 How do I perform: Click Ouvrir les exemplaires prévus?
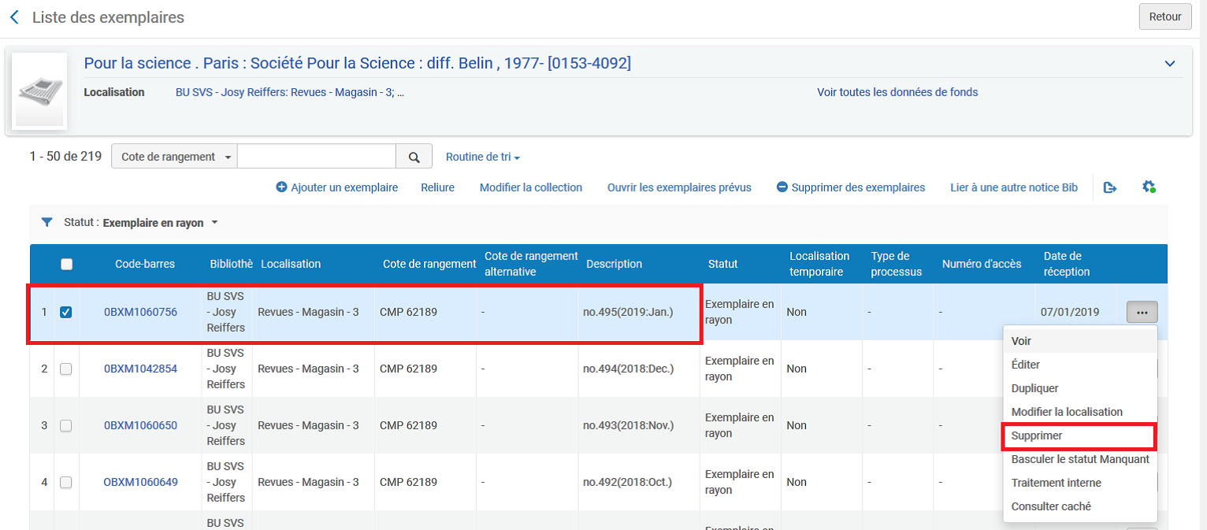point(679,187)
